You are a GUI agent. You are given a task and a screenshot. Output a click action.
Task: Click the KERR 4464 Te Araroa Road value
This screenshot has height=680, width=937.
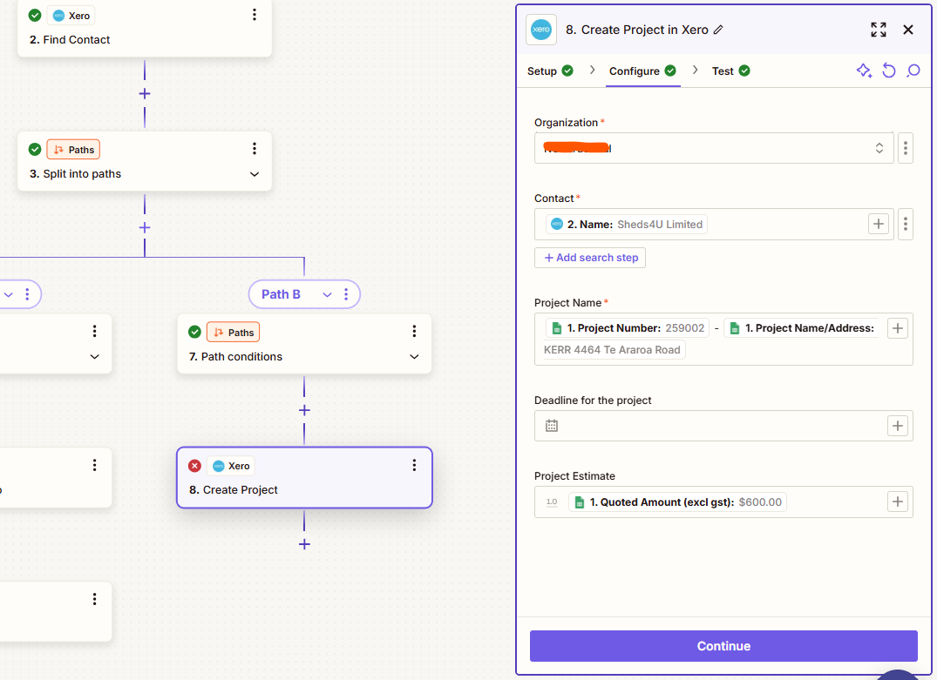pyautogui.click(x=612, y=350)
